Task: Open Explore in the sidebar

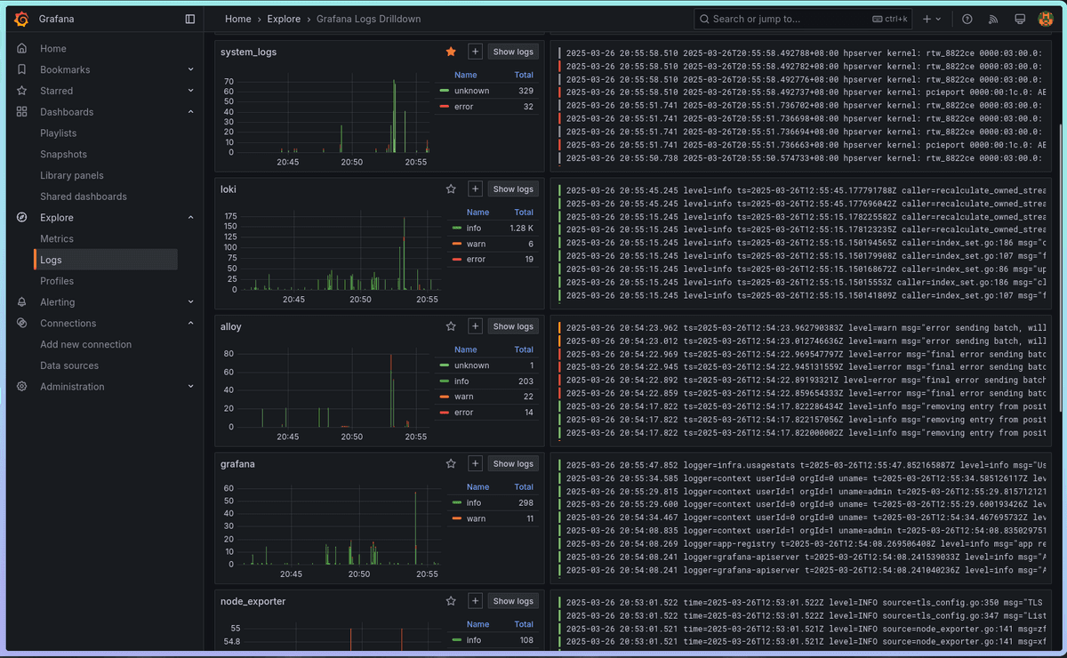Action: coord(57,218)
